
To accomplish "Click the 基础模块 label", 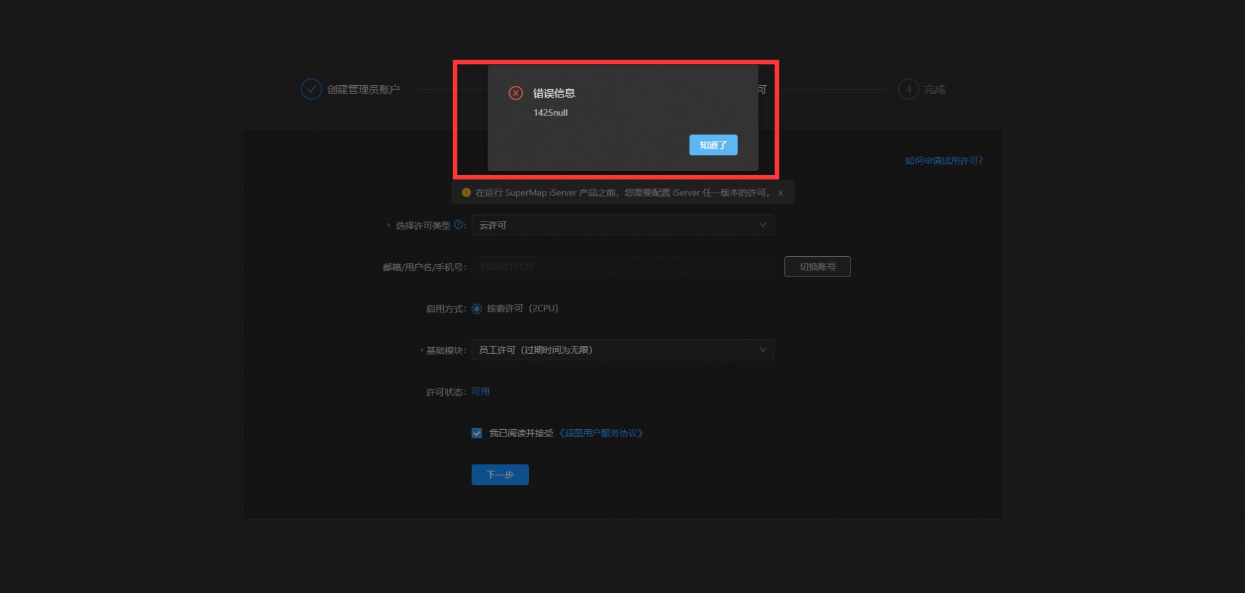I will [446, 351].
